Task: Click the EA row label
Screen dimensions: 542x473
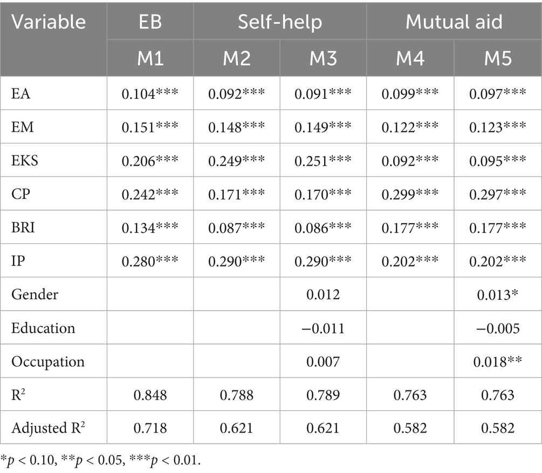Action: [20, 94]
